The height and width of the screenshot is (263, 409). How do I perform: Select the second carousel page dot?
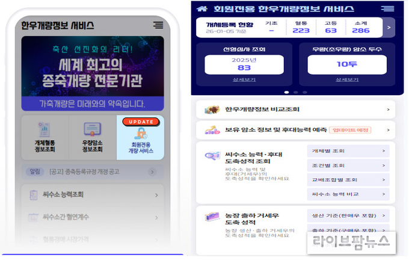(x=295, y=92)
